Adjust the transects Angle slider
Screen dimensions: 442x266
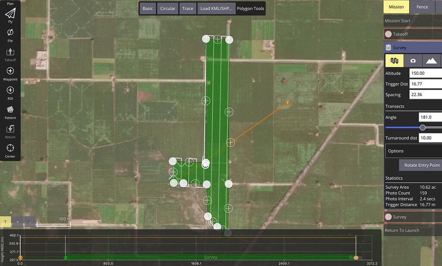423,127
